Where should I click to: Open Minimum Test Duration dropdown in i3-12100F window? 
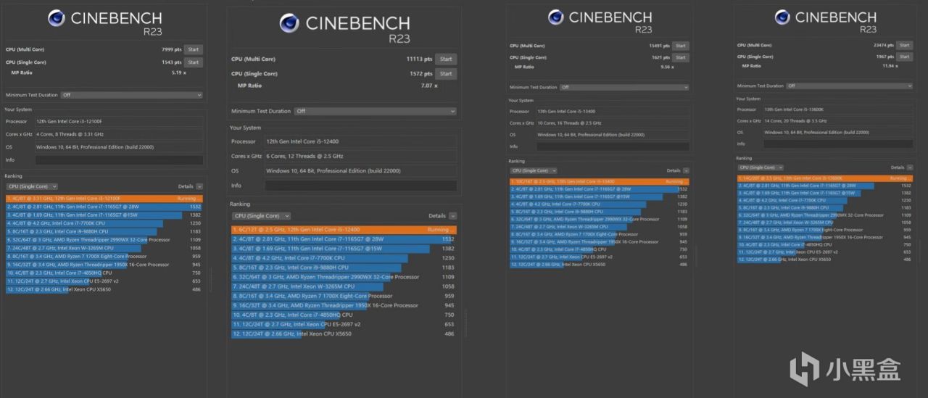tap(131, 94)
